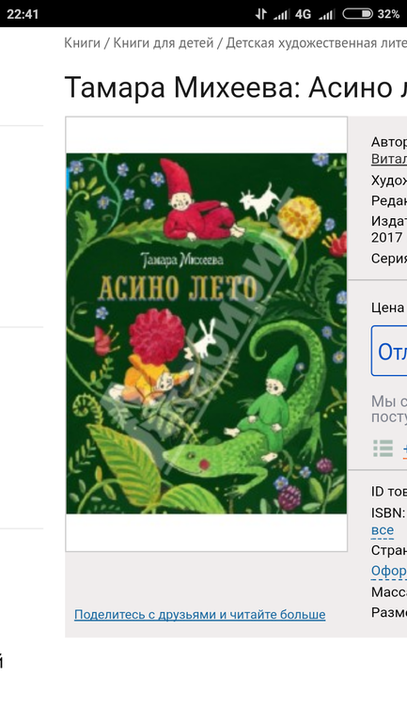Click Поделитесь с друзьями и читайте больше
This screenshot has width=407, height=724.
(x=200, y=615)
